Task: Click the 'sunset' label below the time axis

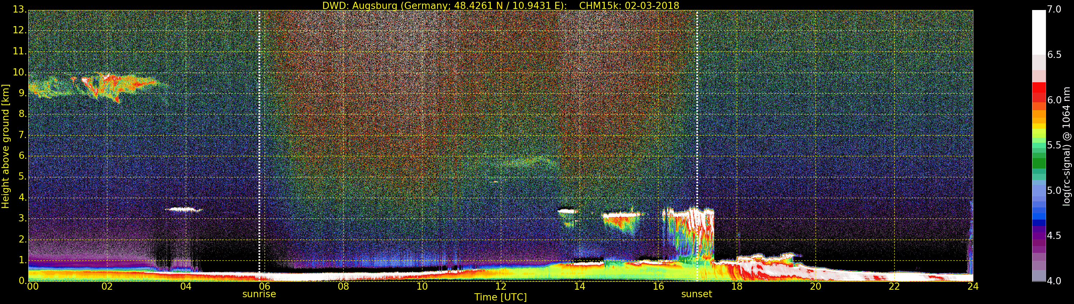Action: tap(696, 294)
